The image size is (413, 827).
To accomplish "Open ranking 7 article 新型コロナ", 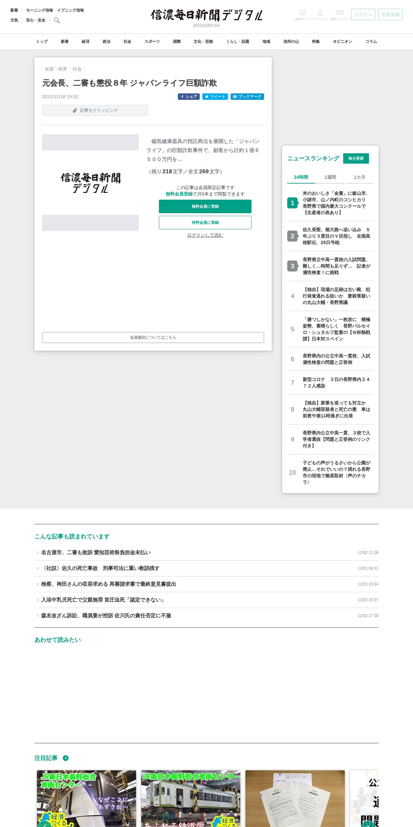I will [330, 383].
